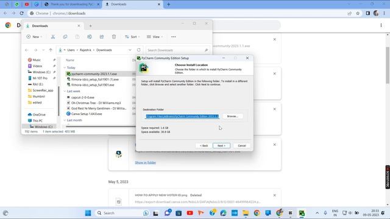The height and width of the screenshot is (219, 390).
Task: Open recent locations chevron in Explorer
Action: click(x=43, y=50)
